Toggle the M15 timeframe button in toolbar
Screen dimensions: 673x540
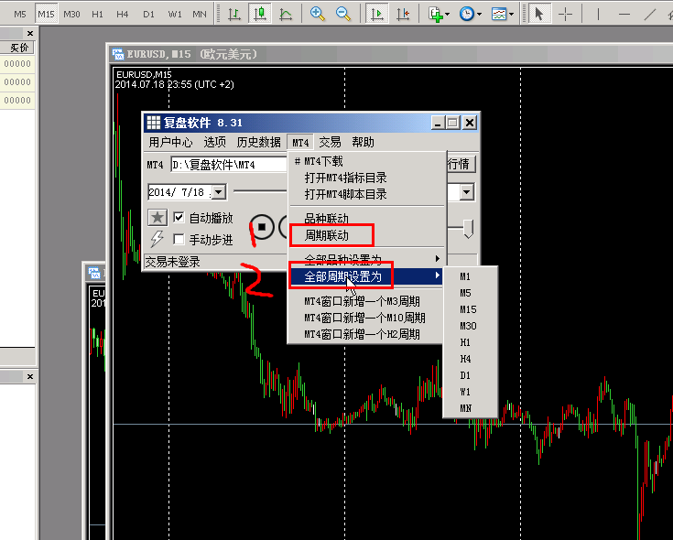point(46,14)
